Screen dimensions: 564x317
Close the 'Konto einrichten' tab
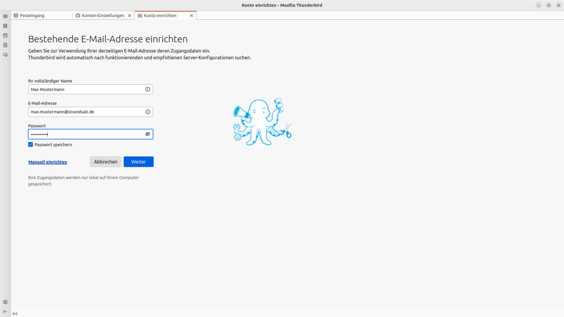[192, 15]
